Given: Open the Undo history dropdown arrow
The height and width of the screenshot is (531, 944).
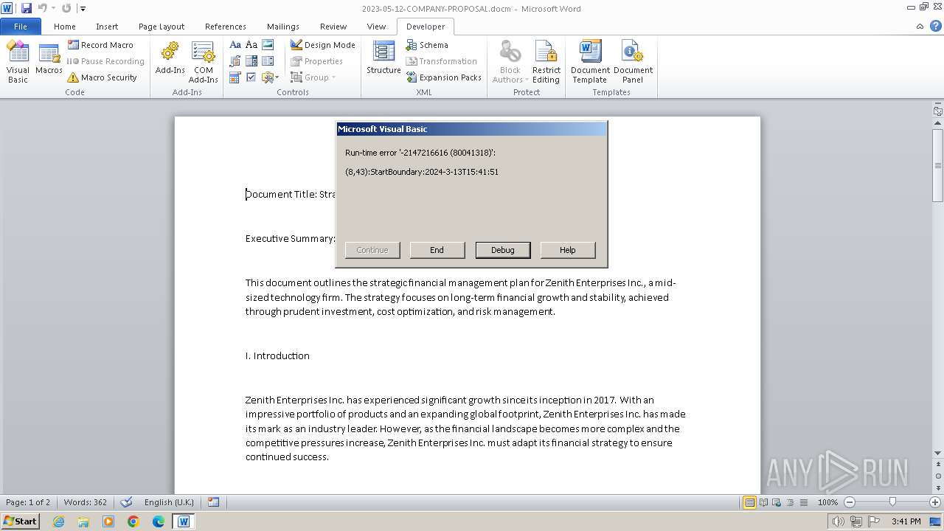Looking at the screenshot, I should 53,8.
